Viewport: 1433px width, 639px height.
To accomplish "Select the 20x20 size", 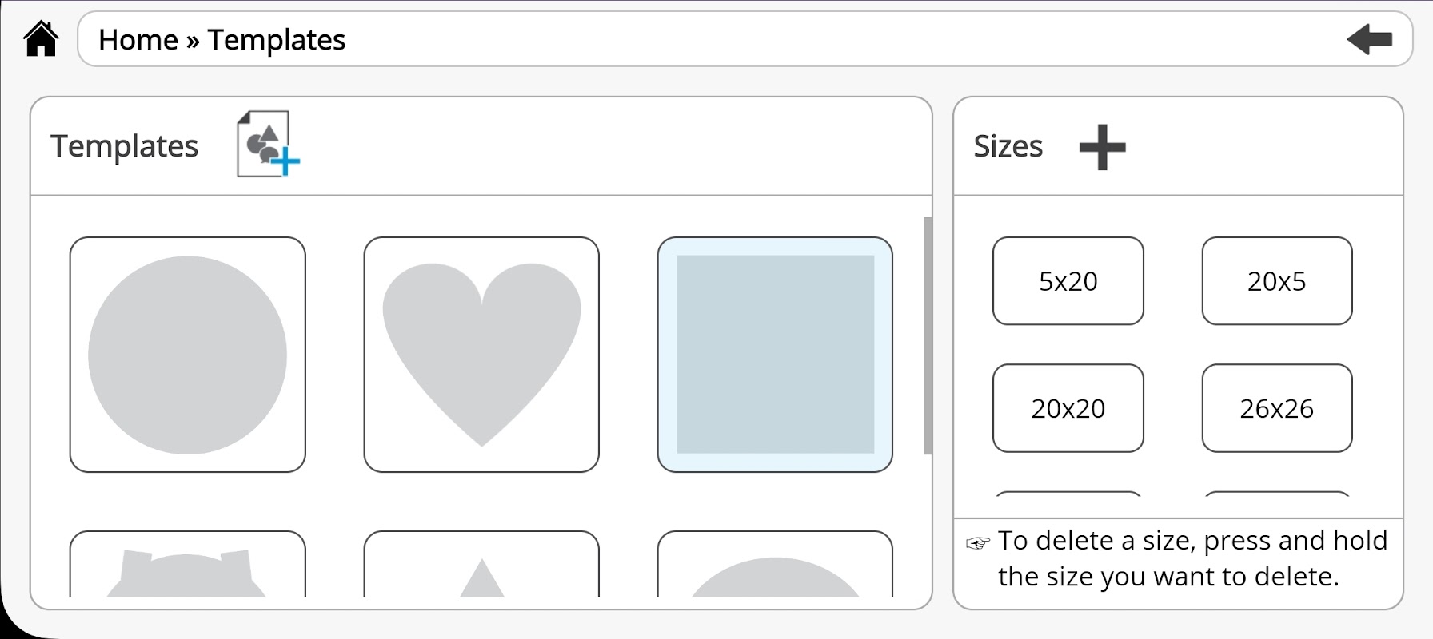I will [x=1068, y=408].
